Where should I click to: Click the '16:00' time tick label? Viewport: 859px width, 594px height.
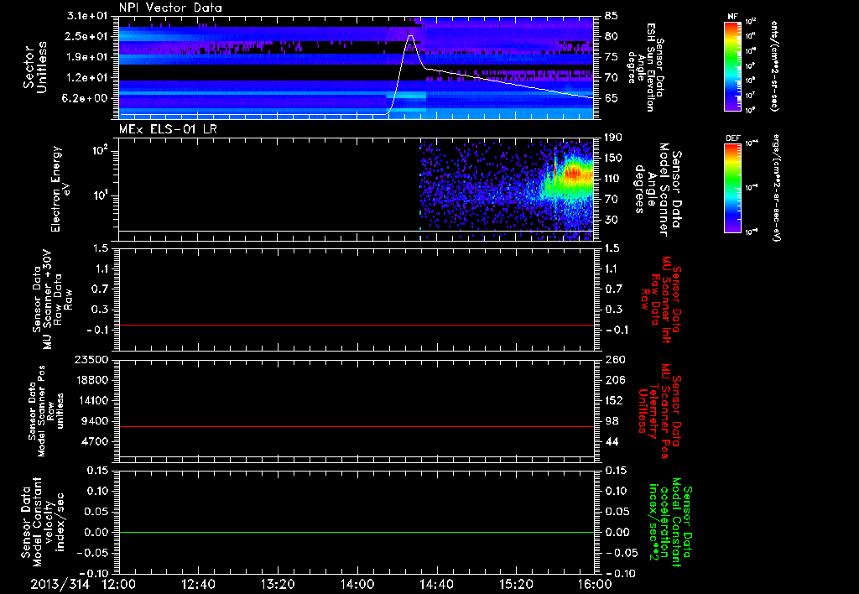click(x=595, y=584)
